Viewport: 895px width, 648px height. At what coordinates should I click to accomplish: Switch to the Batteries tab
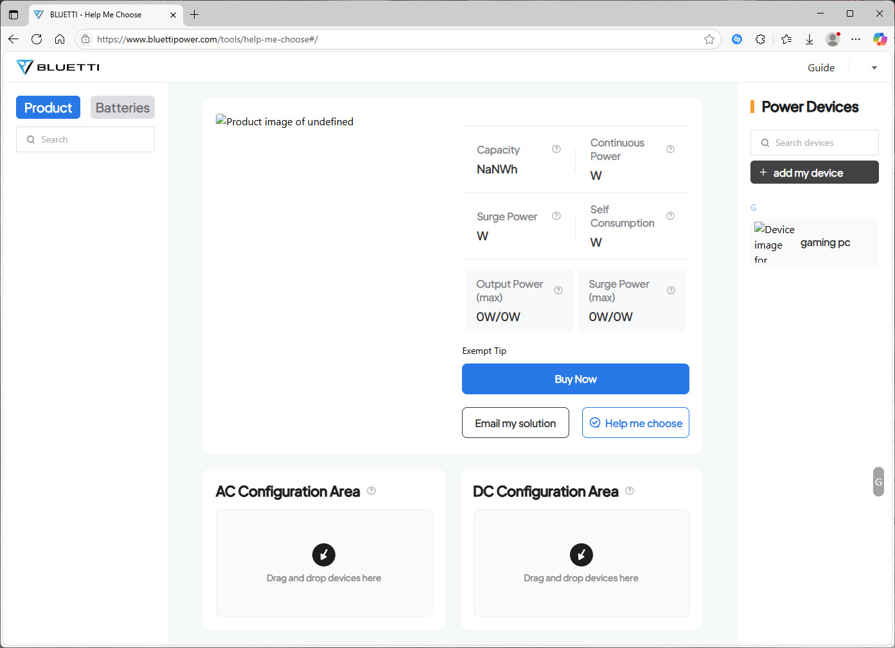pyautogui.click(x=123, y=107)
